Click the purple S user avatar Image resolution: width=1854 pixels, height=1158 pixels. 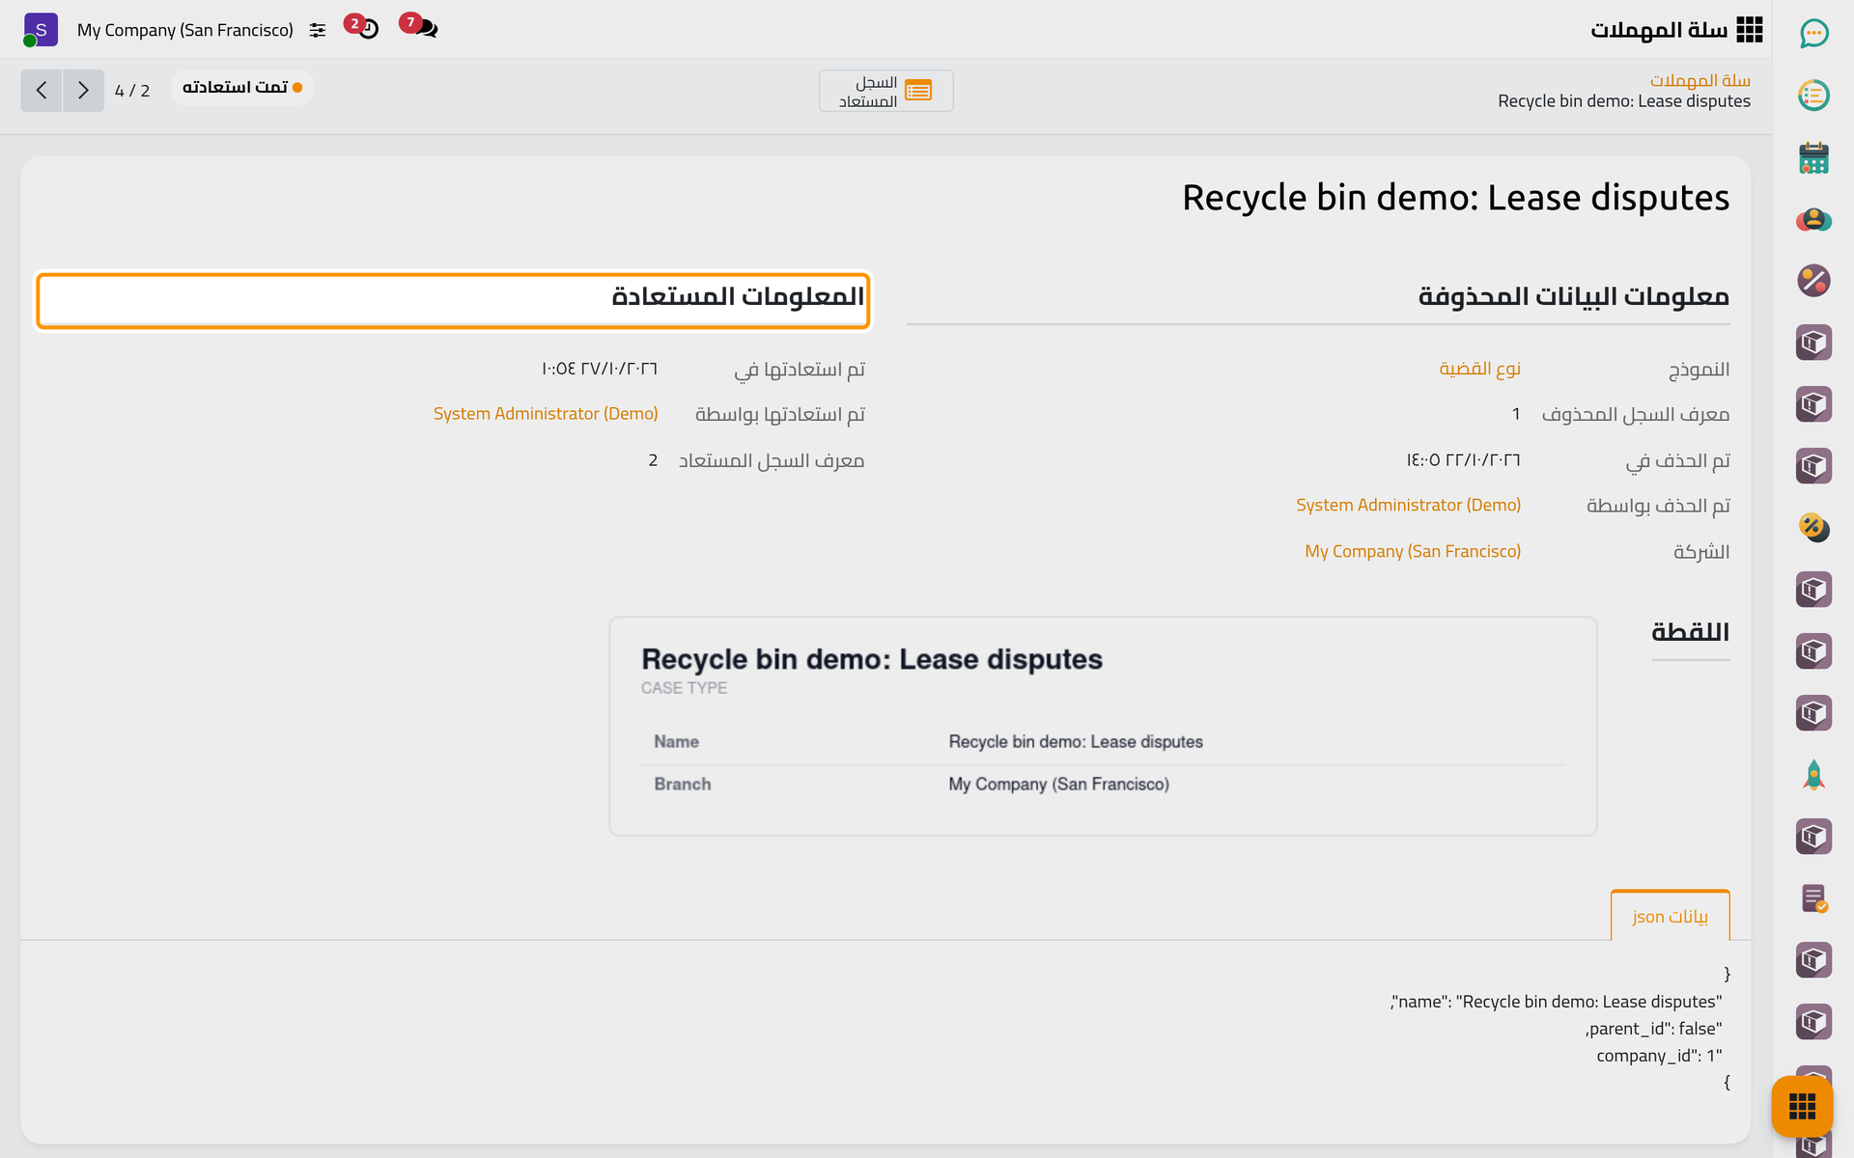[41, 30]
